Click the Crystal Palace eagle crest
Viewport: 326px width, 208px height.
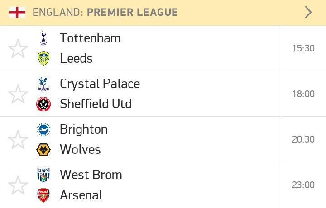point(43,84)
